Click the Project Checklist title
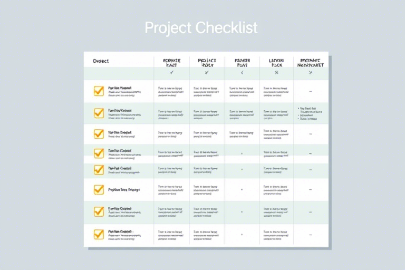The height and width of the screenshot is (270, 405). [201, 28]
